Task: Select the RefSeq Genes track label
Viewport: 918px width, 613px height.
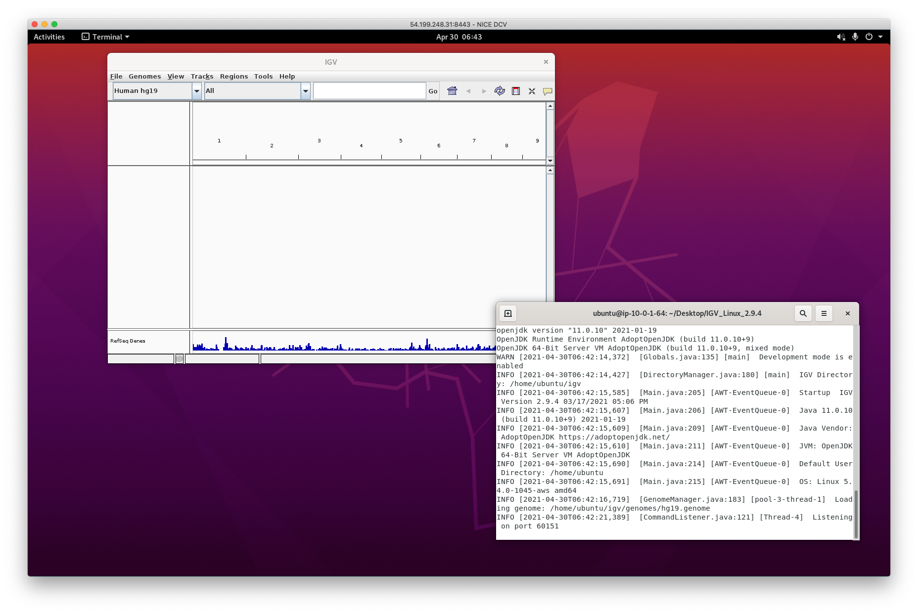Action: click(127, 341)
